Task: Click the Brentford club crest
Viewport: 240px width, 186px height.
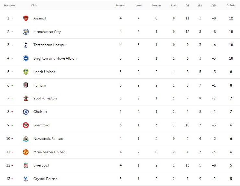Action: [x=26, y=125]
